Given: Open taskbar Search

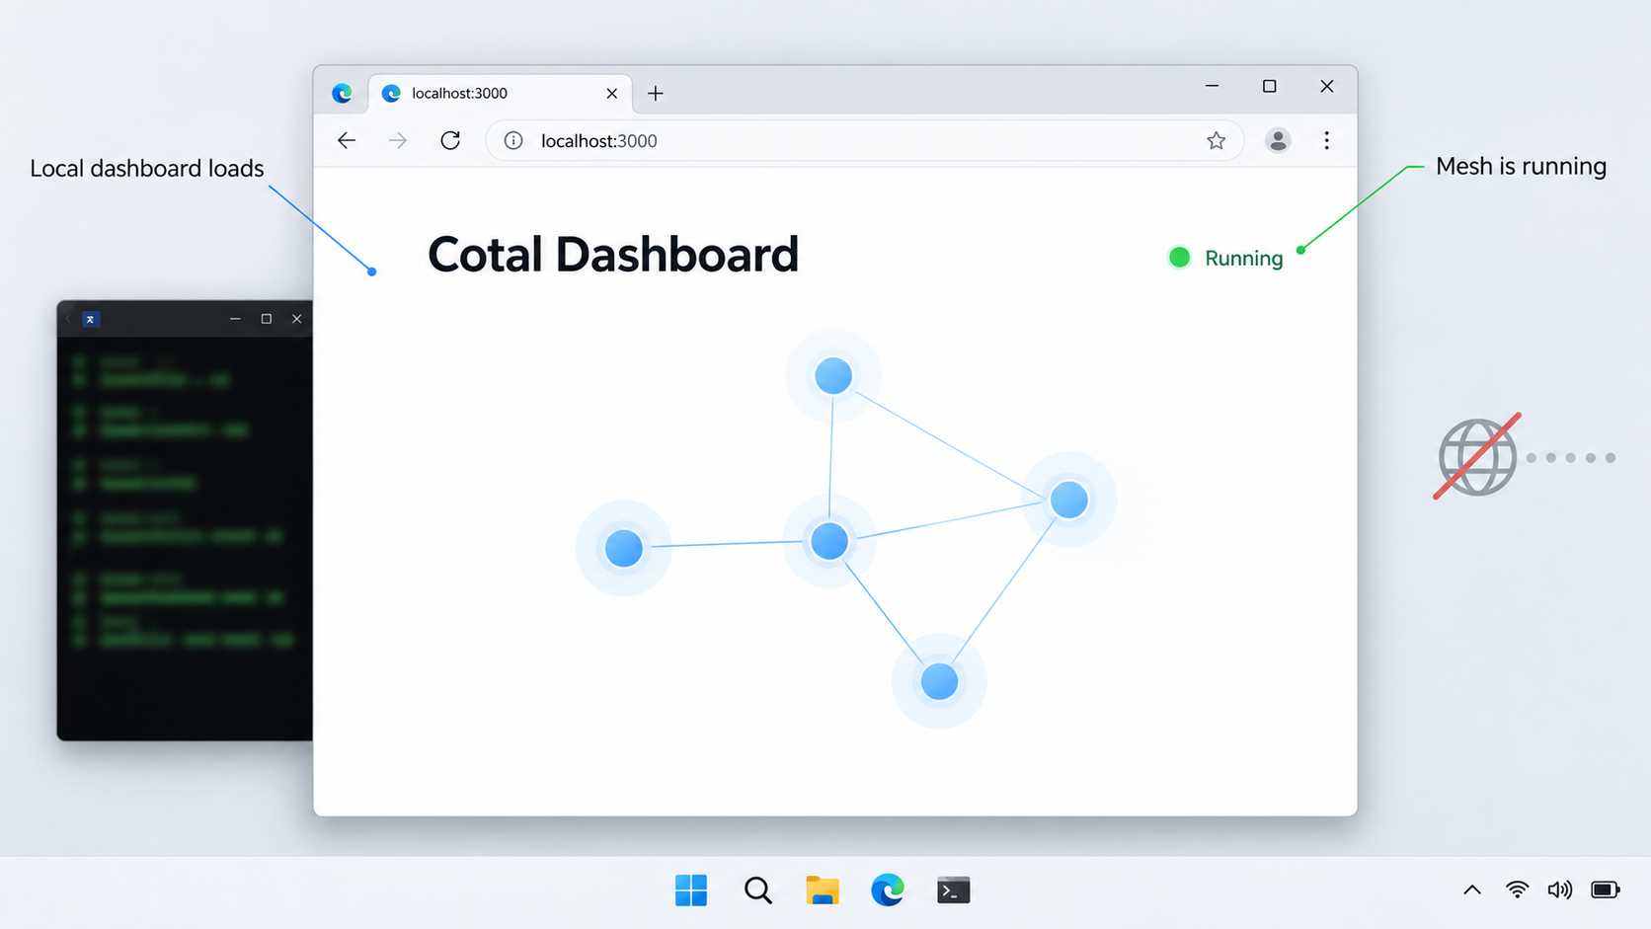Looking at the screenshot, I should (757, 890).
